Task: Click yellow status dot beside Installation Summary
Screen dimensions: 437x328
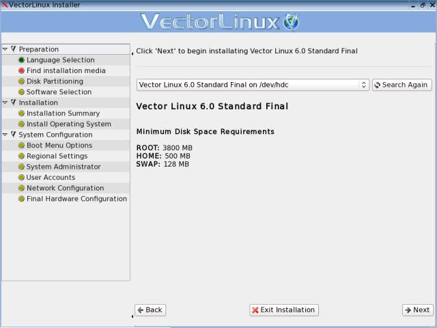Action: click(x=21, y=113)
